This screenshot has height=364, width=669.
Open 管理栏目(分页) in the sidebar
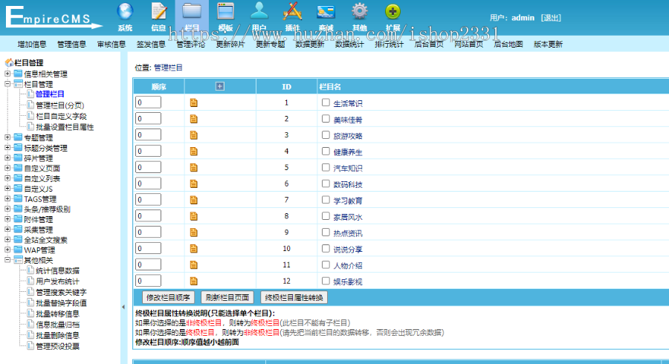click(x=59, y=105)
